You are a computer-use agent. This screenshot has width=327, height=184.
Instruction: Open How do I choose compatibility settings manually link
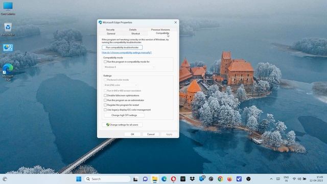[127, 53]
